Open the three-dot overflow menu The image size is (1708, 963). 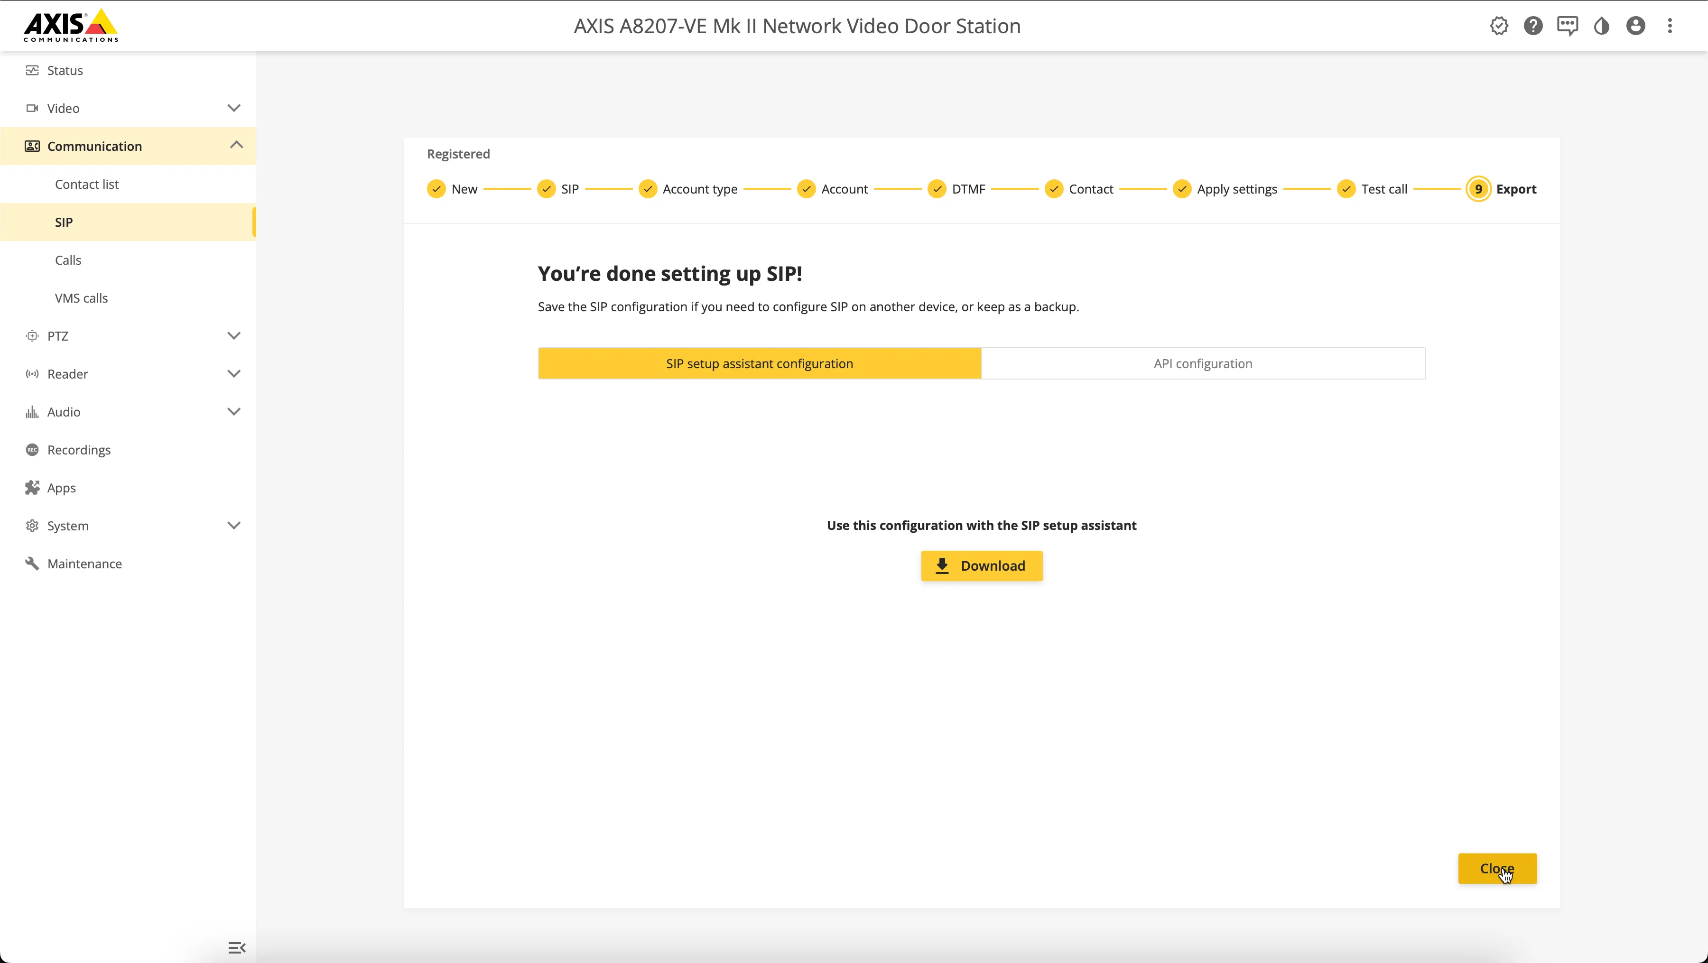click(x=1670, y=26)
